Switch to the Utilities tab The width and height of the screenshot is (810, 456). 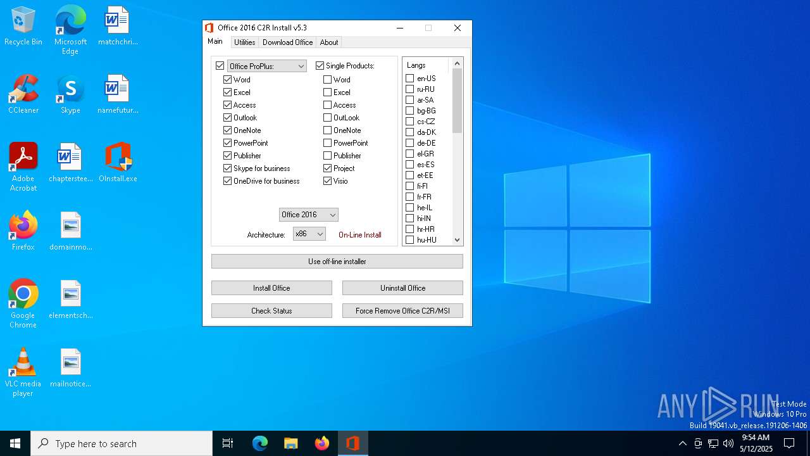pyautogui.click(x=244, y=42)
